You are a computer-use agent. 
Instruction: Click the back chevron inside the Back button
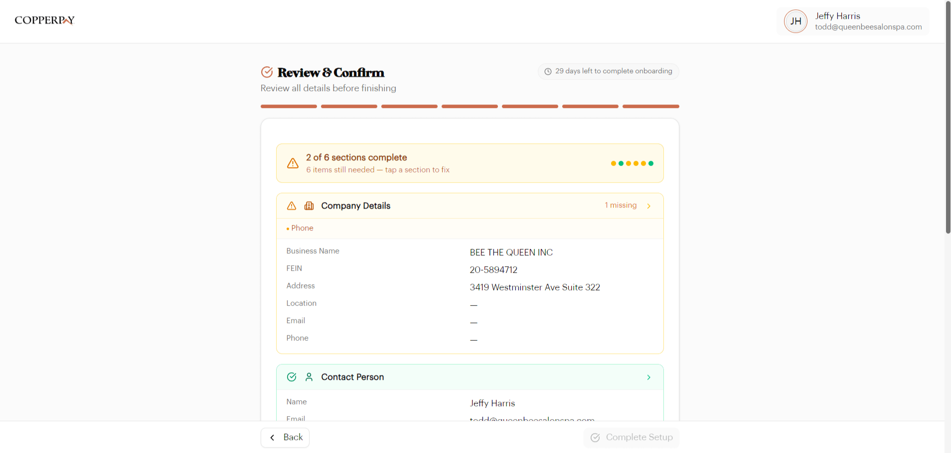click(272, 437)
